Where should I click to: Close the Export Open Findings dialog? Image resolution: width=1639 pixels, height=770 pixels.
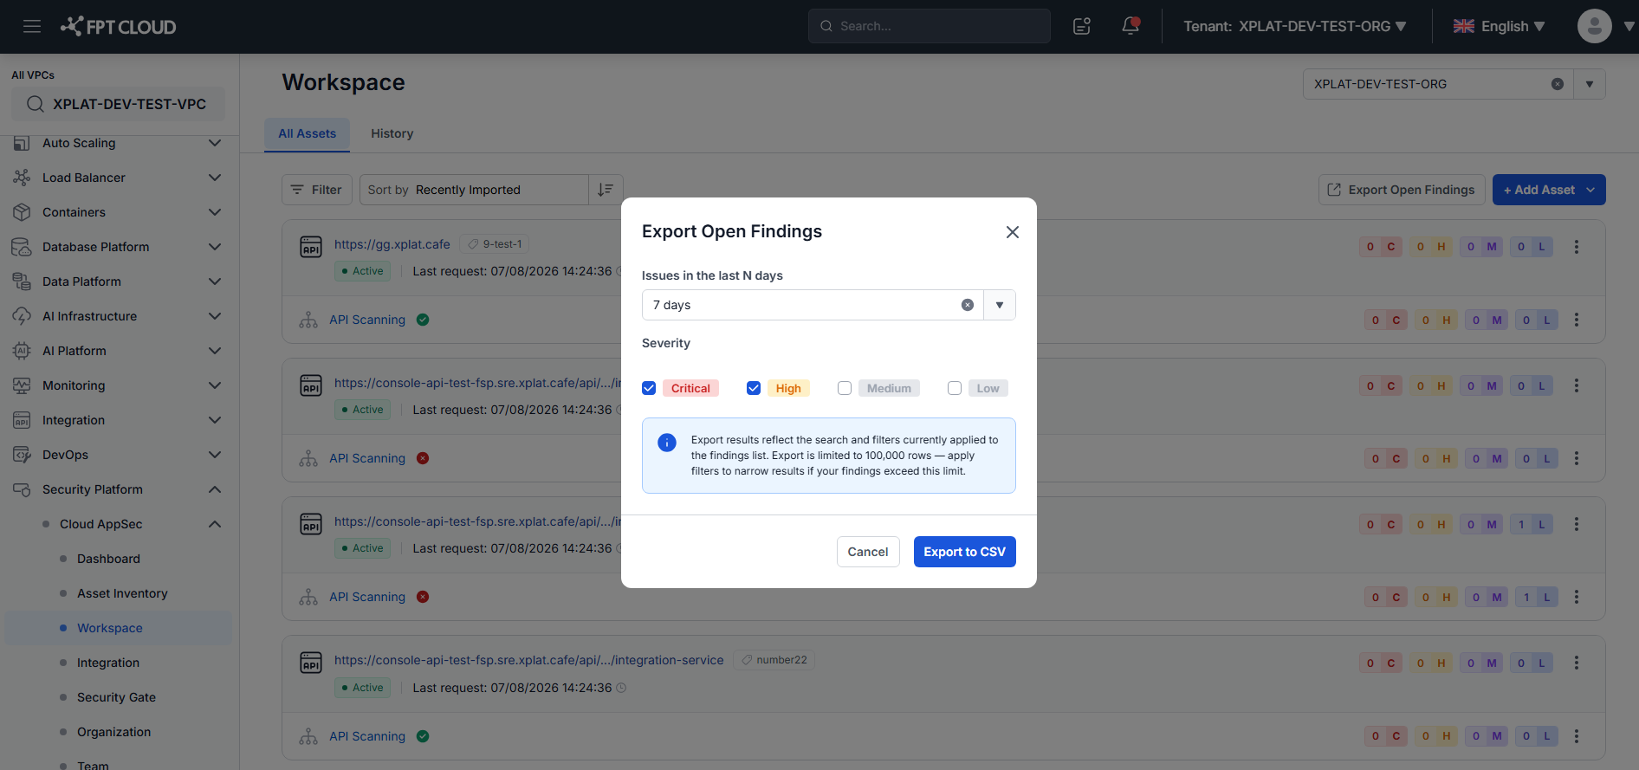click(1012, 232)
